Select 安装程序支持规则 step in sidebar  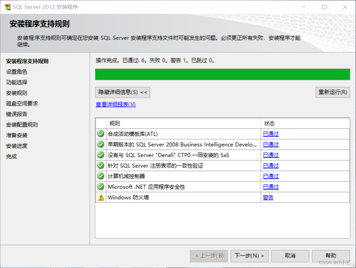(x=27, y=61)
